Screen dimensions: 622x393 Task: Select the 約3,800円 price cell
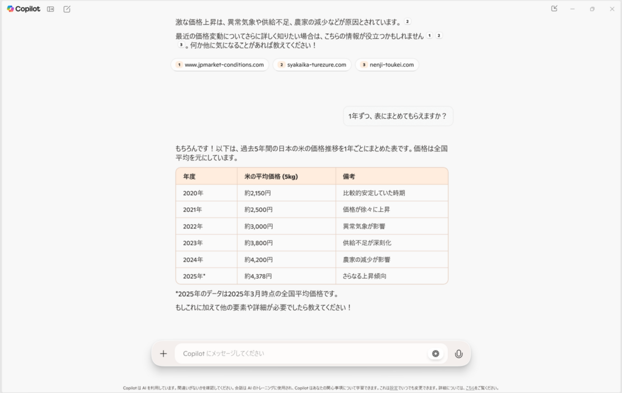pos(287,243)
